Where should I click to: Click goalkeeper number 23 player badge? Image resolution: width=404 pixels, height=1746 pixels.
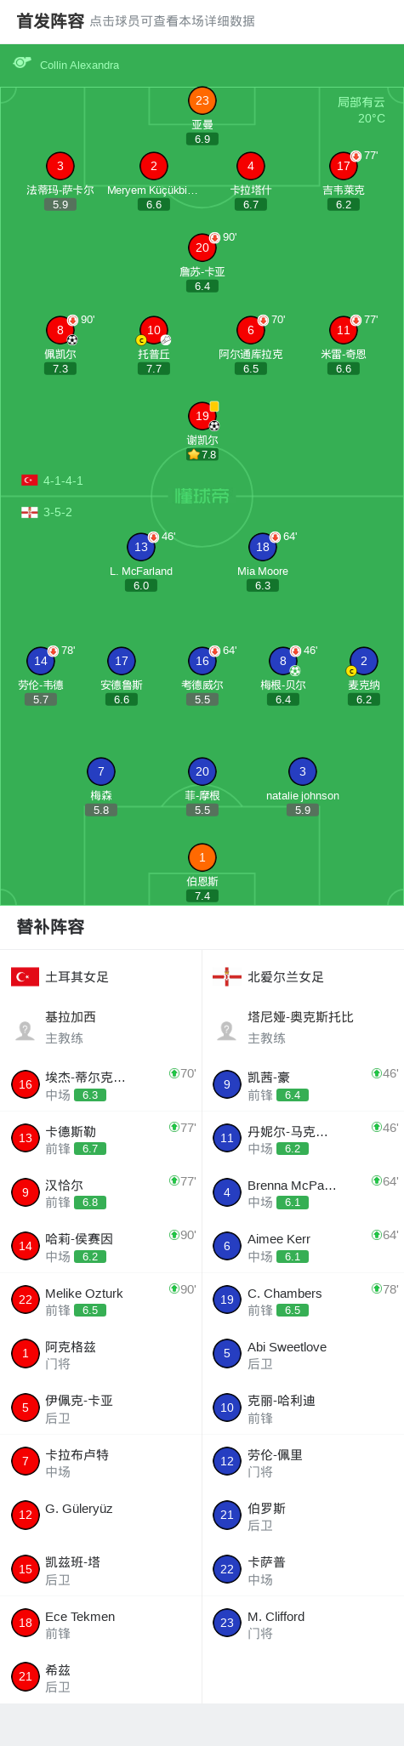[202, 100]
